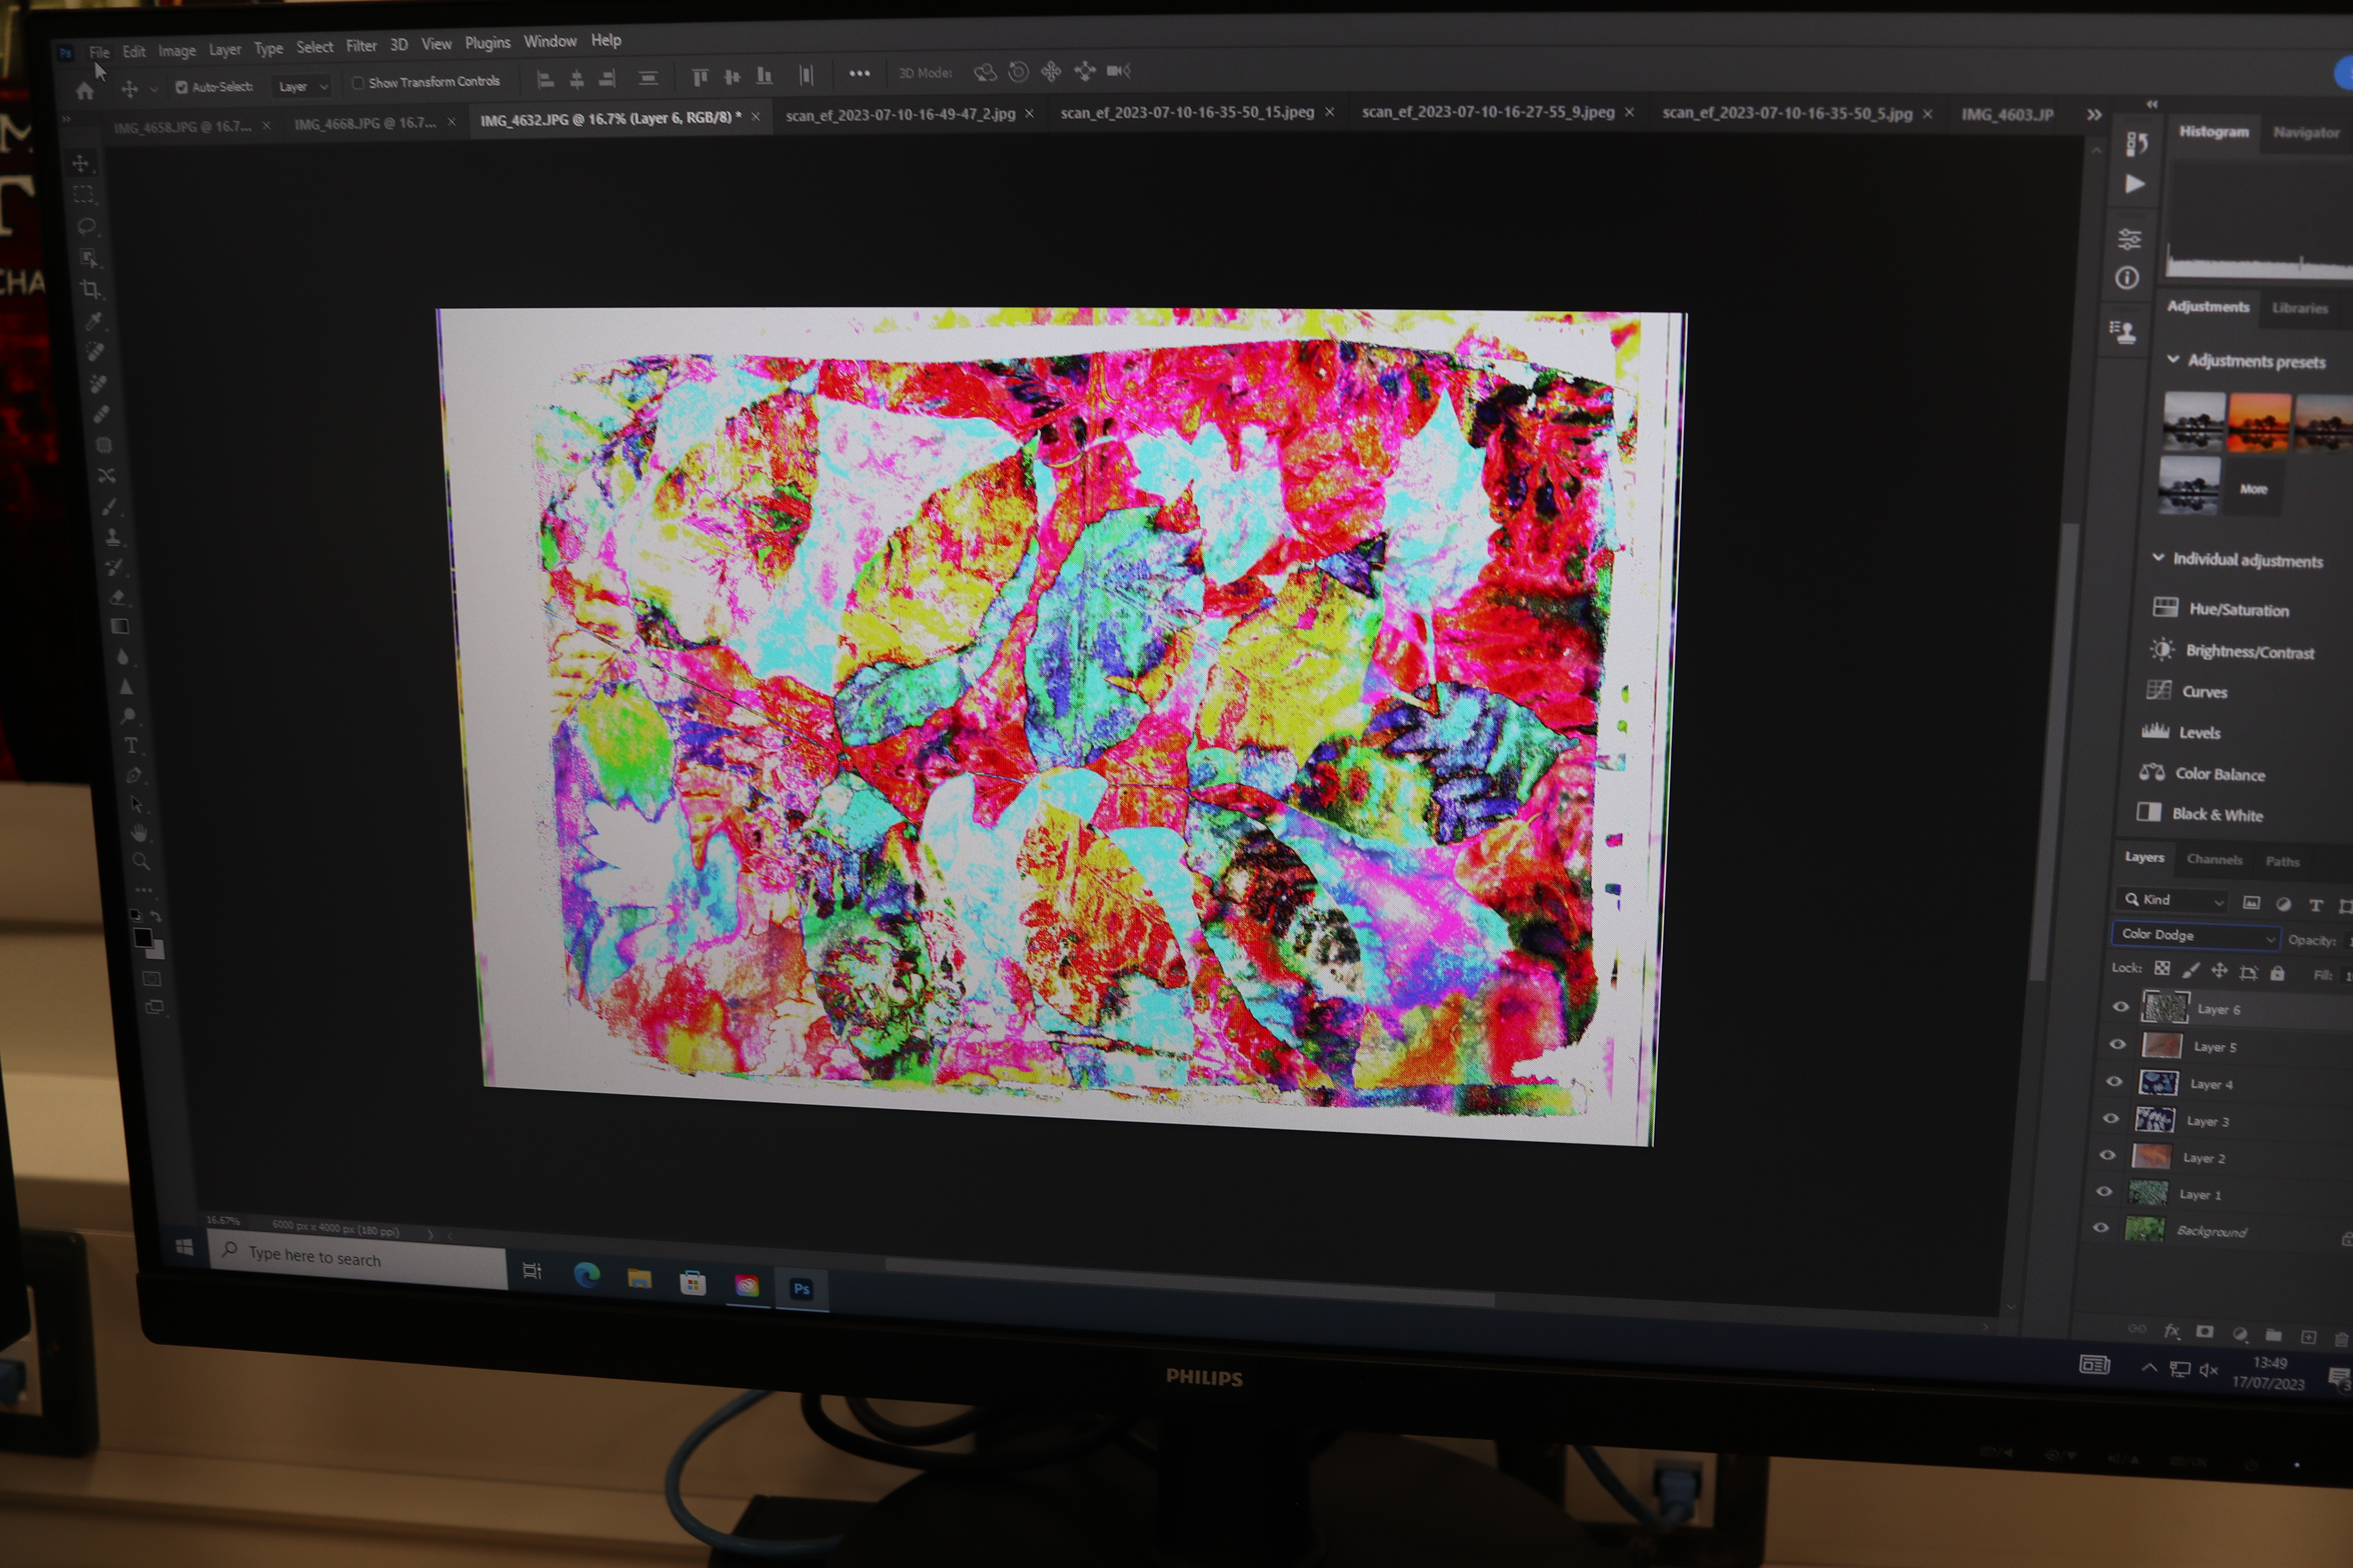
Task: Switch to the Channels tab
Action: click(x=2214, y=859)
